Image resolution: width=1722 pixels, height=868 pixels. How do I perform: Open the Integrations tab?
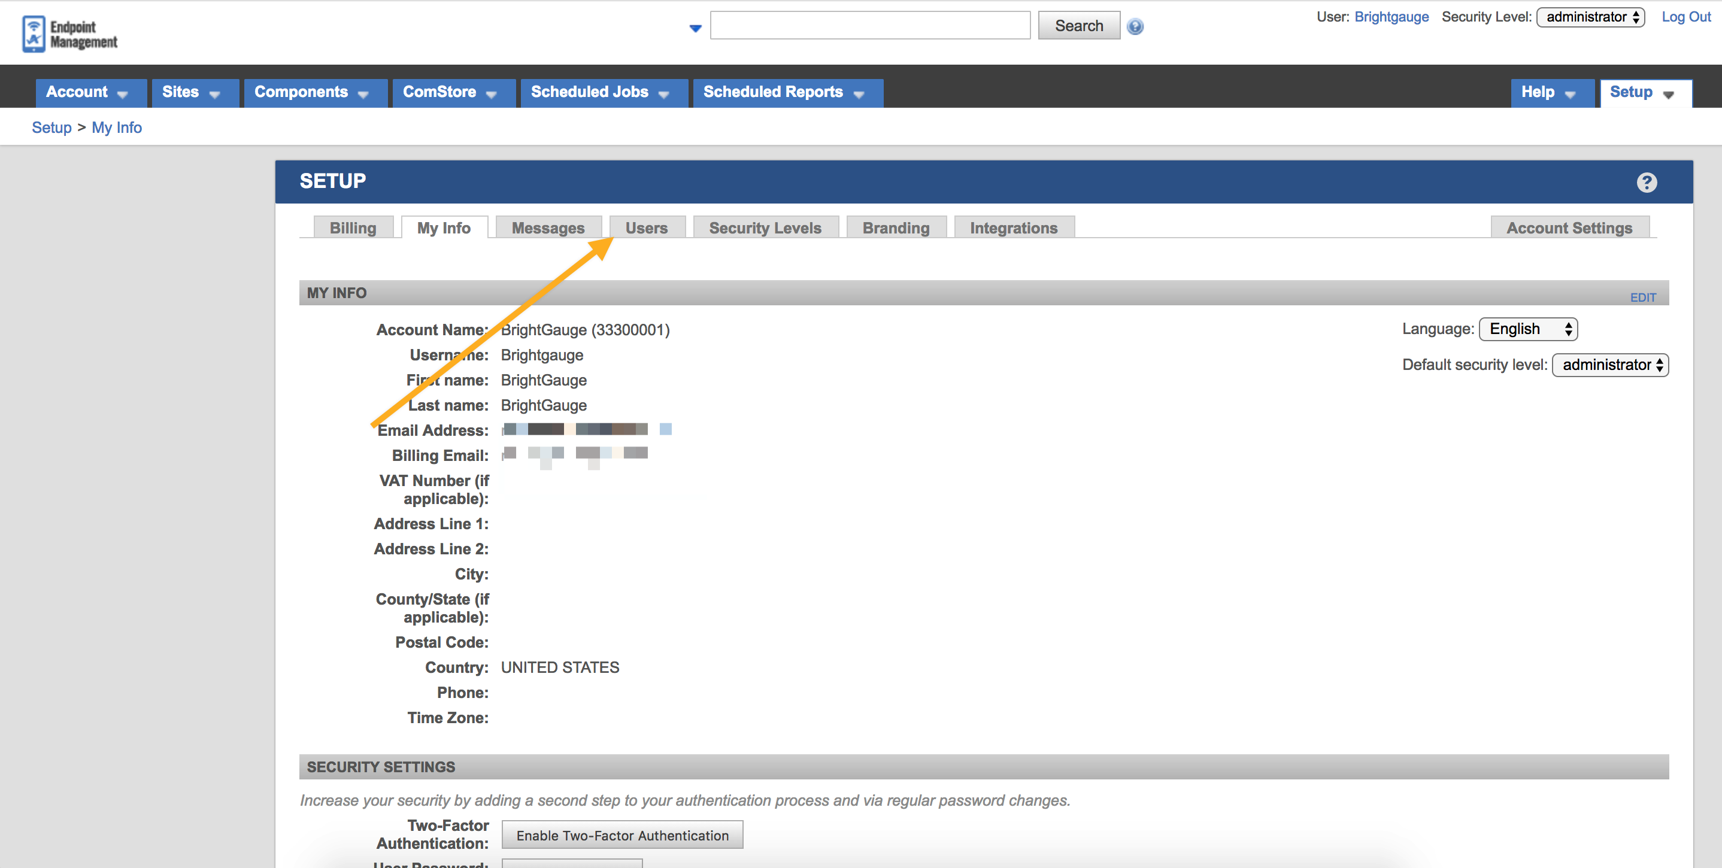[1014, 228]
